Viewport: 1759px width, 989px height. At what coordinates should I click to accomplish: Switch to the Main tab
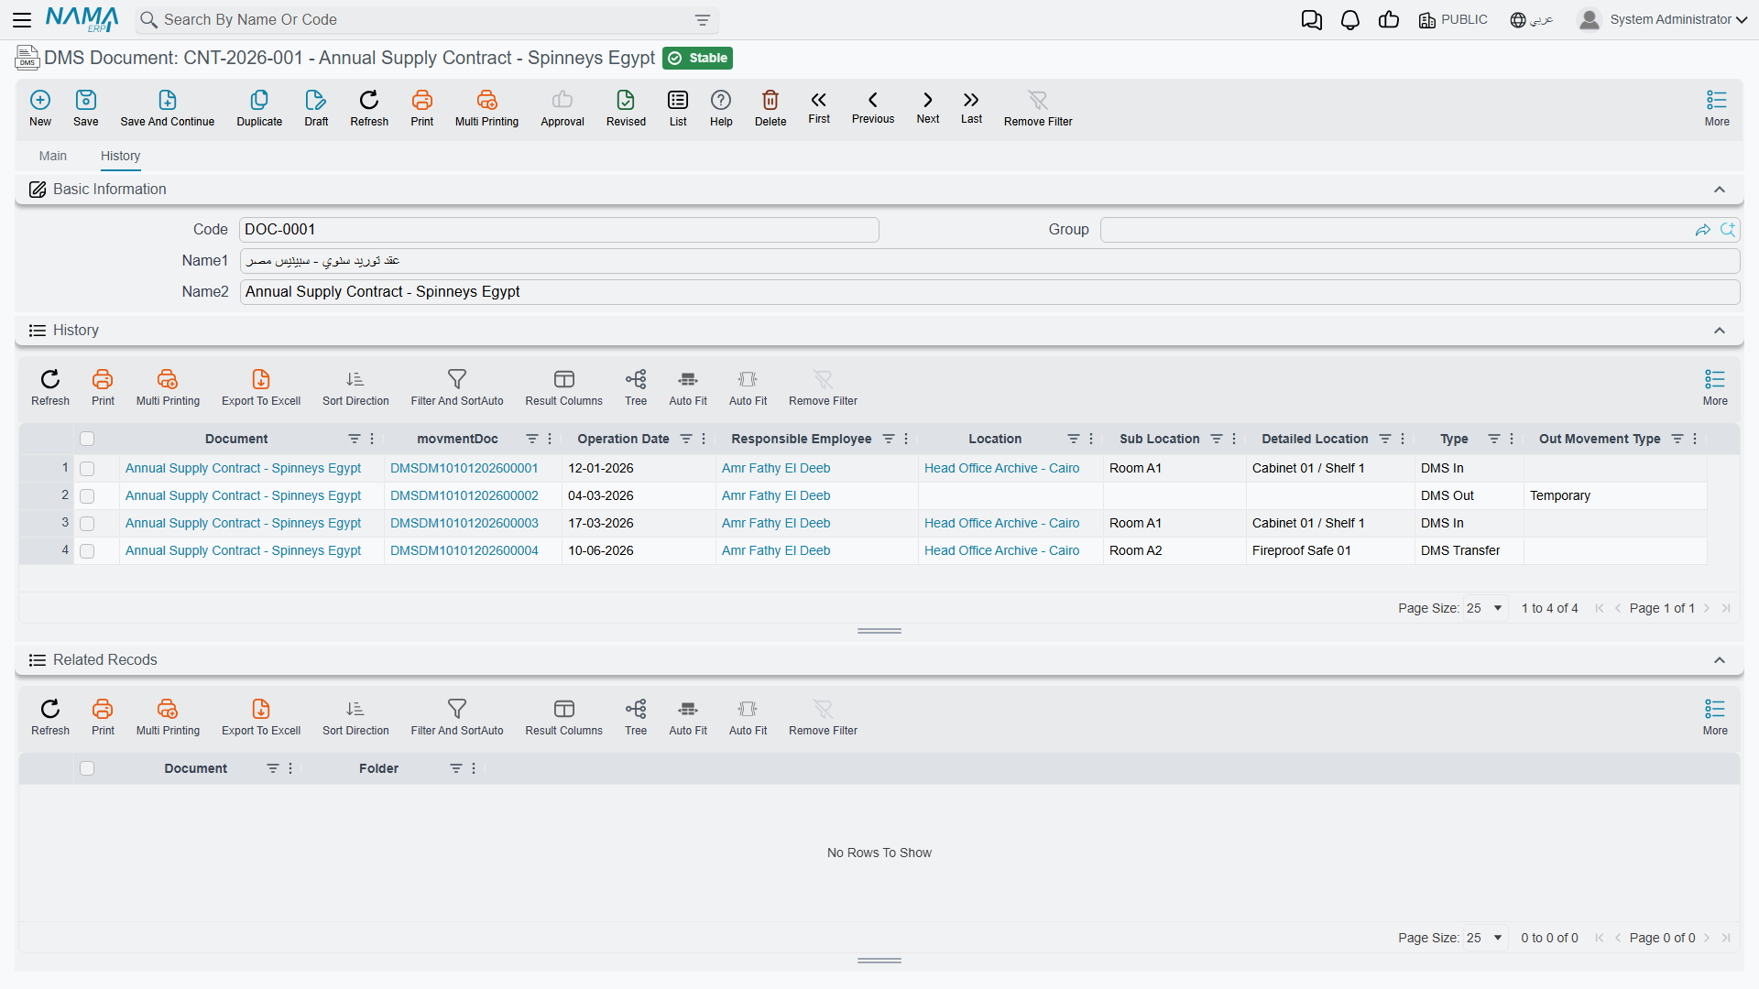pyautogui.click(x=53, y=156)
